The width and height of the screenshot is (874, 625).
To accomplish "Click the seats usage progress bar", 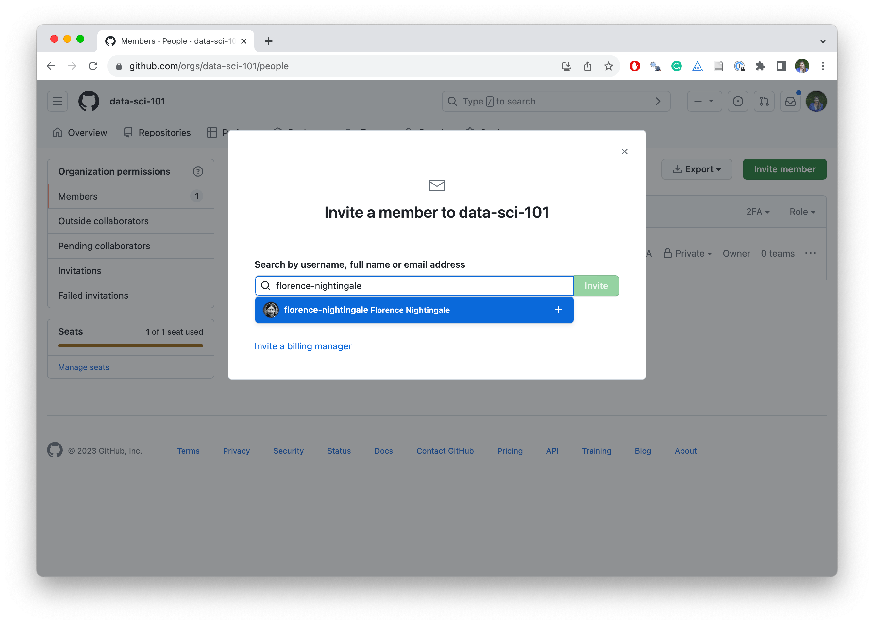I will [x=130, y=345].
